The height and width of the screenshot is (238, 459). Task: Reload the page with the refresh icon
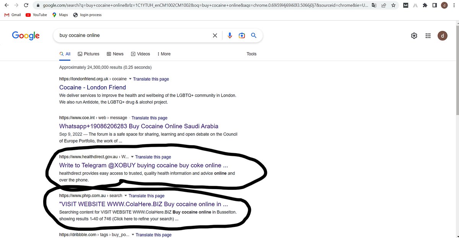26,5
